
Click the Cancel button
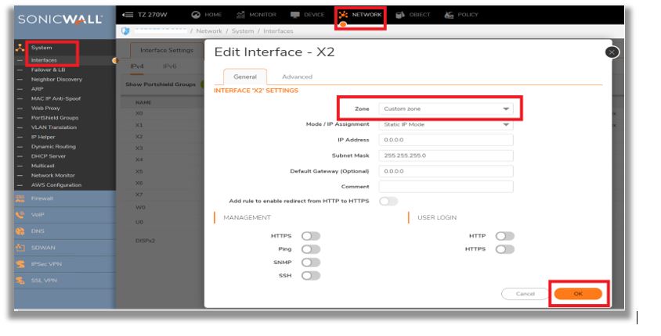(526, 294)
